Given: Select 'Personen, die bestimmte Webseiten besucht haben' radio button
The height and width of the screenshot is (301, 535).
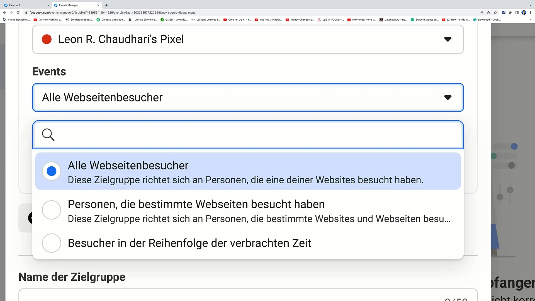Looking at the screenshot, I should pos(52,210).
